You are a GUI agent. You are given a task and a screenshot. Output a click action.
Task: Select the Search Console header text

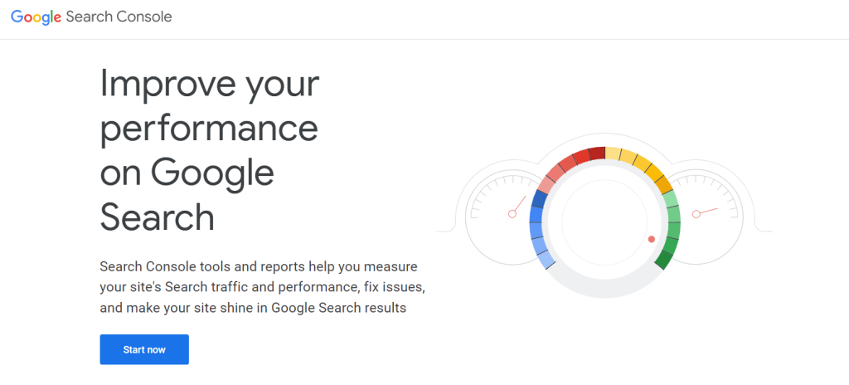point(119,17)
